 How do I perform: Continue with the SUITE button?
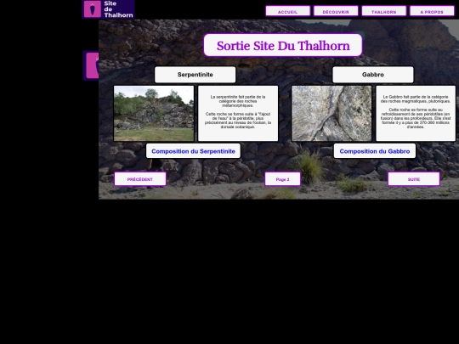pyautogui.click(x=414, y=179)
